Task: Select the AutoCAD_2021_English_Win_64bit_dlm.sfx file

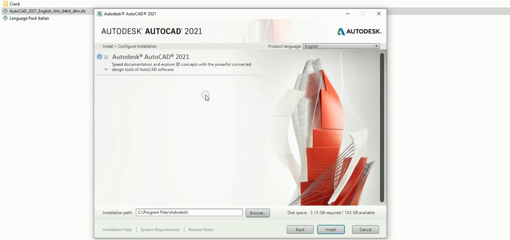Action: (44, 11)
